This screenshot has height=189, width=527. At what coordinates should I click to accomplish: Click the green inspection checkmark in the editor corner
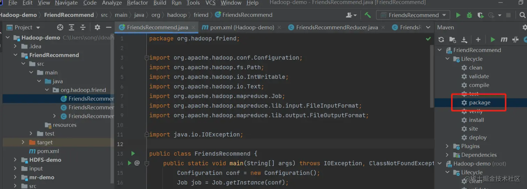pos(428,39)
